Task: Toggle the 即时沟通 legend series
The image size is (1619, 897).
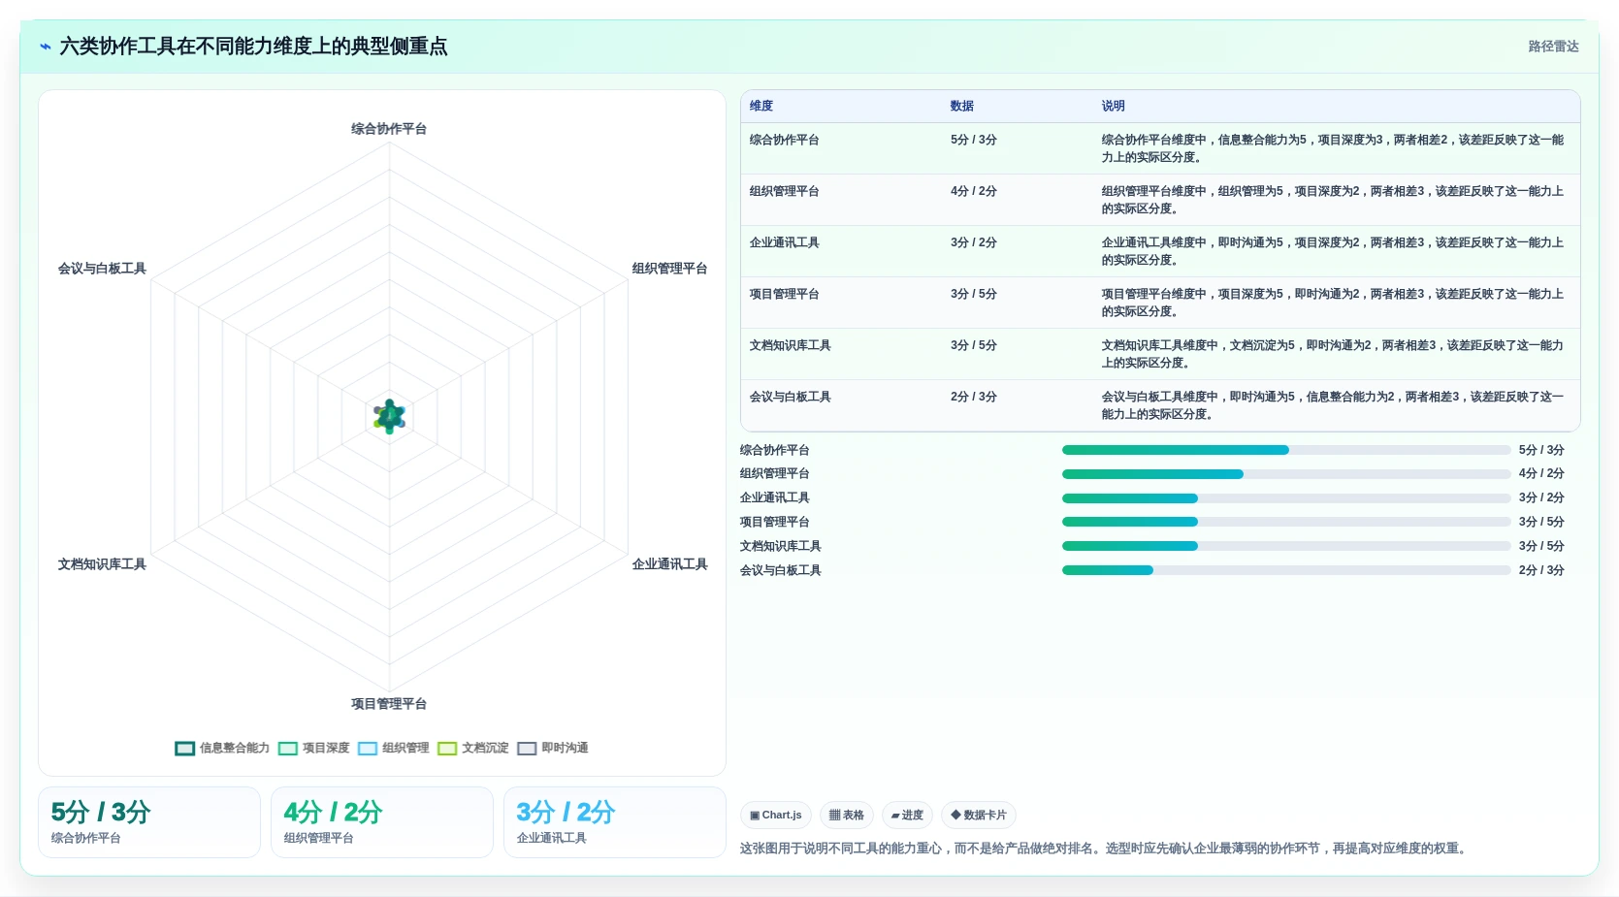Action: pyautogui.click(x=553, y=748)
